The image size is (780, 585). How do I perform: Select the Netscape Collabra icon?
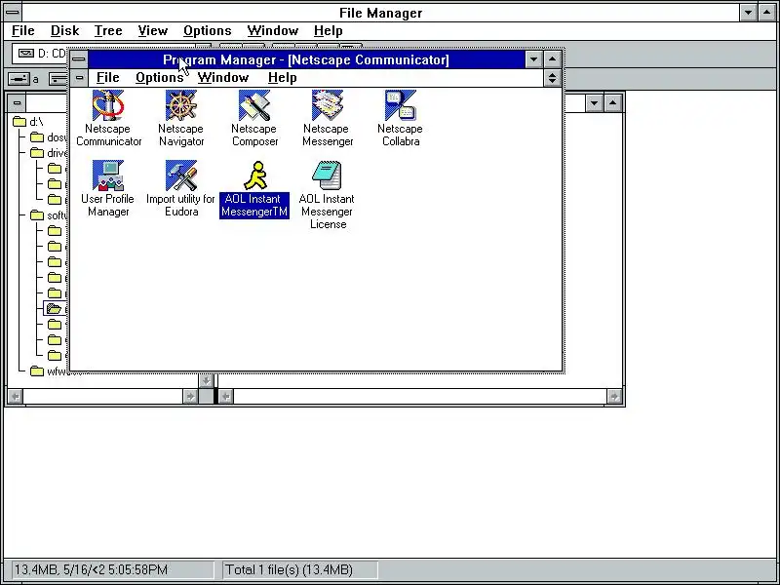(400, 118)
